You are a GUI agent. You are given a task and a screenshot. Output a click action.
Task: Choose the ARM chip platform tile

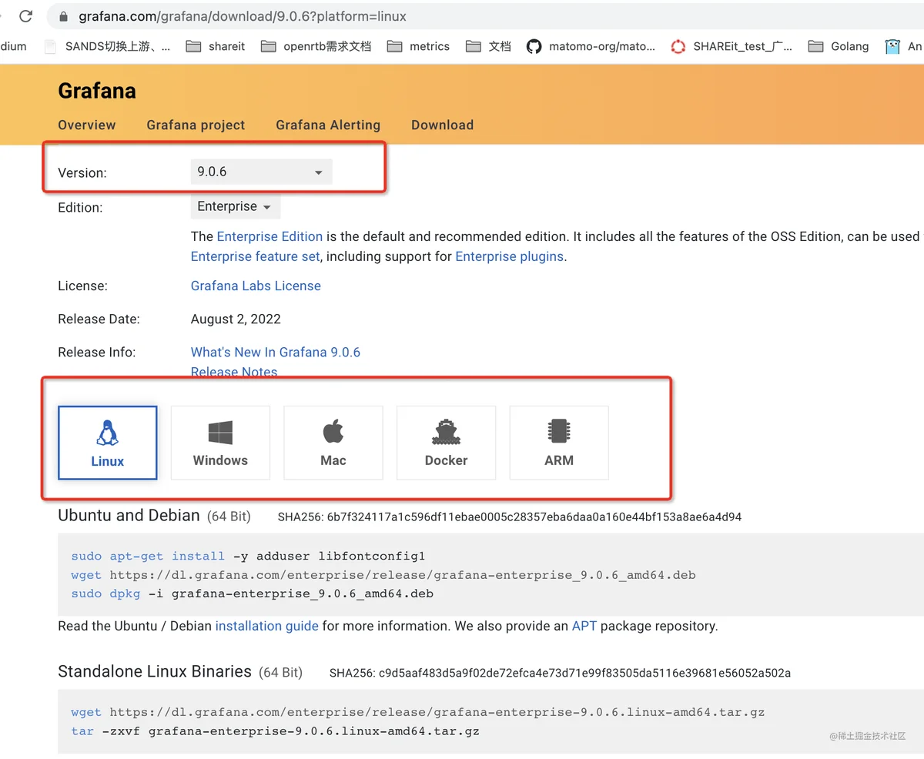559,443
